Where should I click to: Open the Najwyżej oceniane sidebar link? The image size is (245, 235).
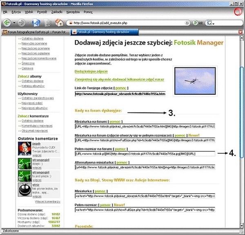34,43
